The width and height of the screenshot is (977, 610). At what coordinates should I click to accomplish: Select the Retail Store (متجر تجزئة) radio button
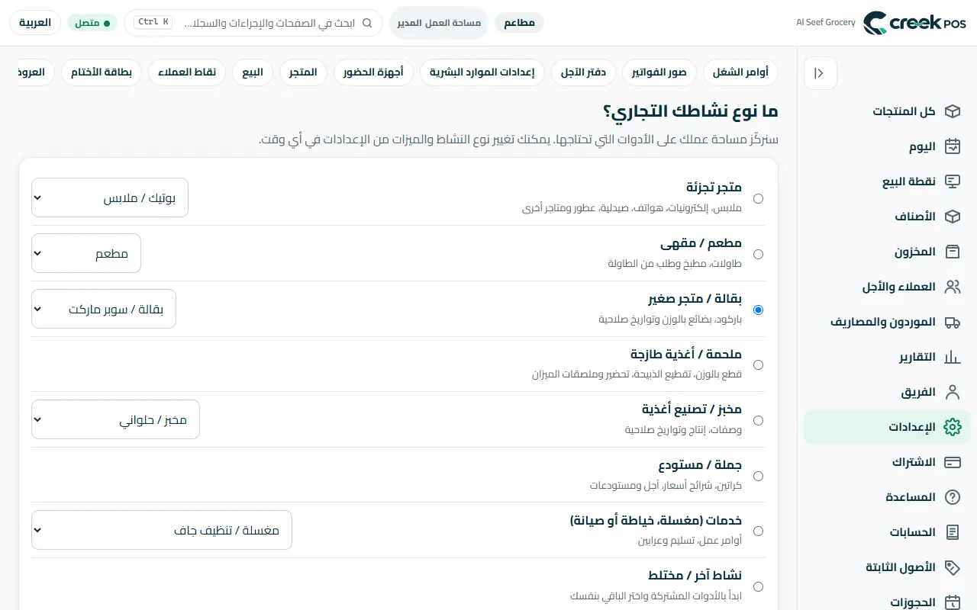pyautogui.click(x=758, y=198)
